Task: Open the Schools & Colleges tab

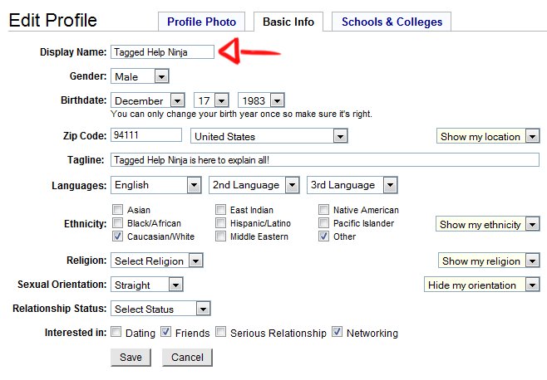Action: tap(392, 22)
